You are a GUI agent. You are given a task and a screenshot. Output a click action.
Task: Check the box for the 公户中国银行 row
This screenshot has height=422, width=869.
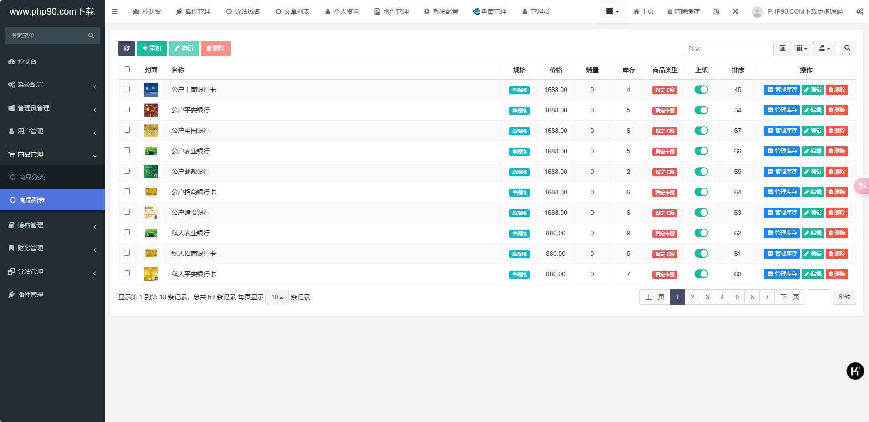pyautogui.click(x=127, y=130)
